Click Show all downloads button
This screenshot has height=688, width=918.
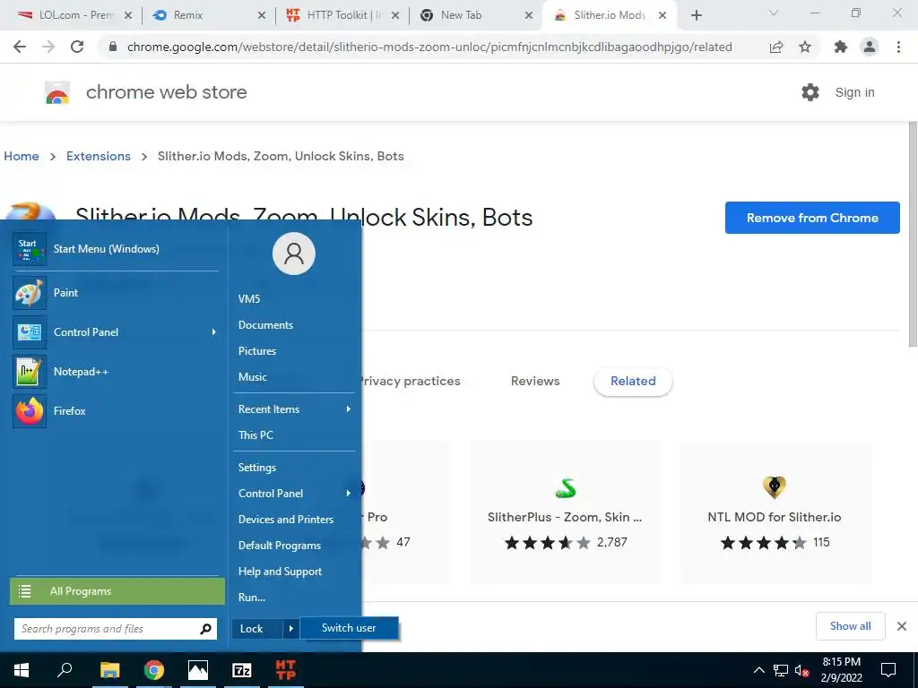(x=850, y=626)
